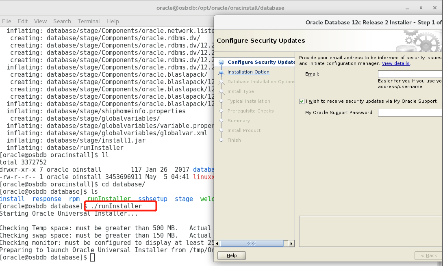Click the 'response' directory name in the terminal
This screenshot has height=266, width=443.
pyautogui.click(x=47, y=199)
